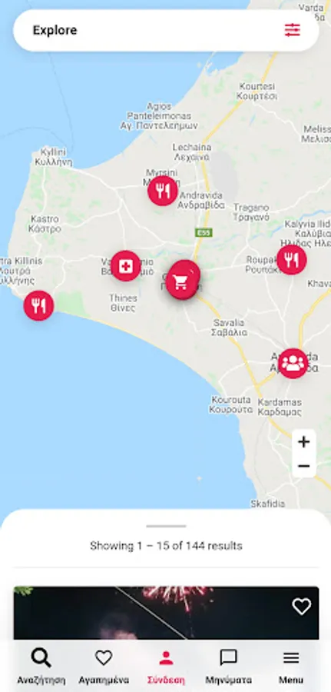331x692 pixels.
Task: Open the fireworks listing photo
Action: [x=166, y=613]
